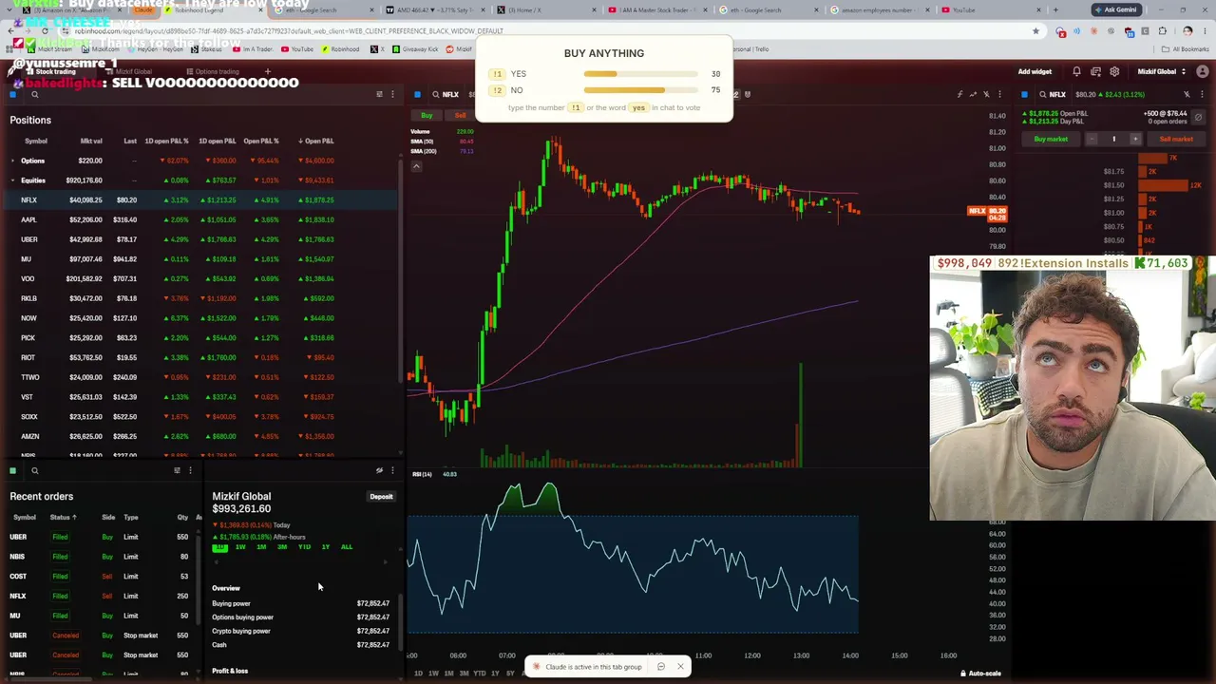Decrease order quantity with minus stepper

tap(1092, 139)
